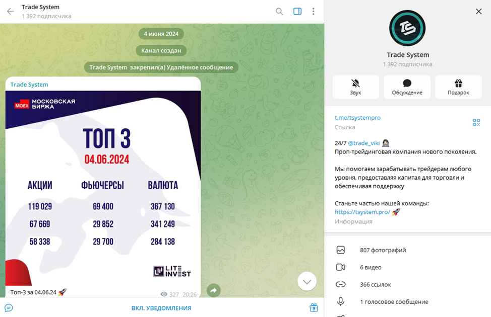Click the gift icon near notifications bar

[313, 307]
